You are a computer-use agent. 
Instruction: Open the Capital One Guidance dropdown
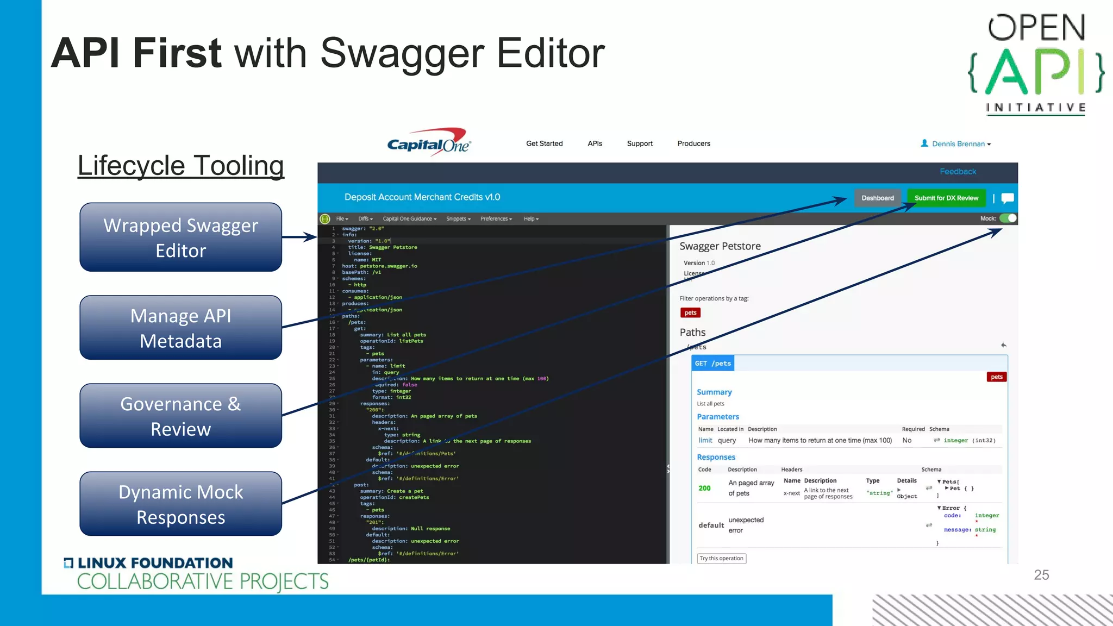coord(409,219)
